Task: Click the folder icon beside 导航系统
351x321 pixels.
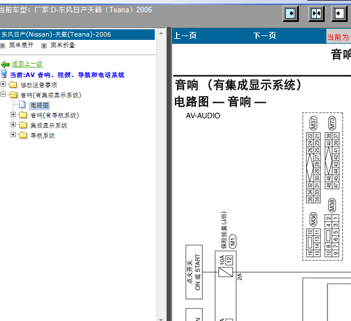Action: 23,135
